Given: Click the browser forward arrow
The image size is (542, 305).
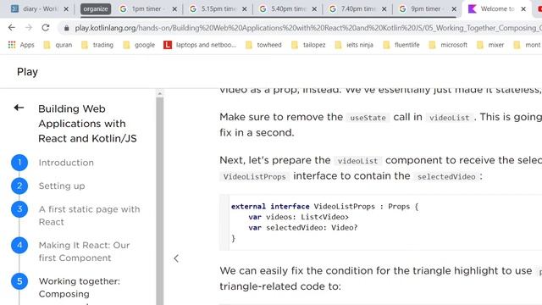Looking at the screenshot, I should (29, 28).
